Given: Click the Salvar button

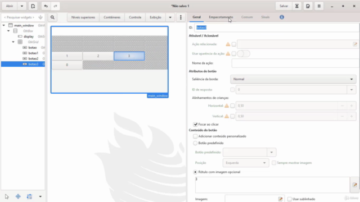Looking at the screenshot, I should [x=283, y=6].
